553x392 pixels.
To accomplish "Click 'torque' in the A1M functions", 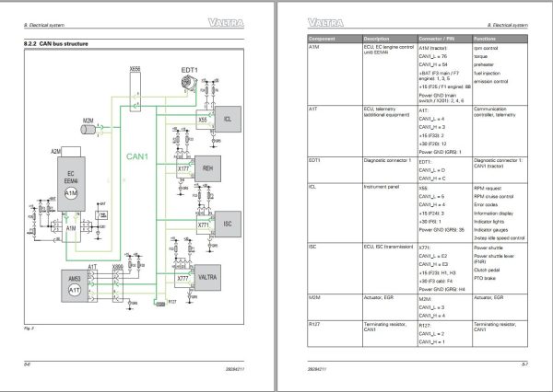I will (481, 56).
